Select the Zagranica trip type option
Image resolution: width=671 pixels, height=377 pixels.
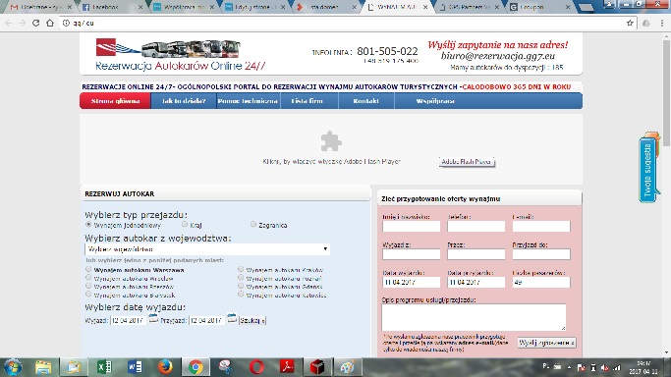[x=252, y=224]
